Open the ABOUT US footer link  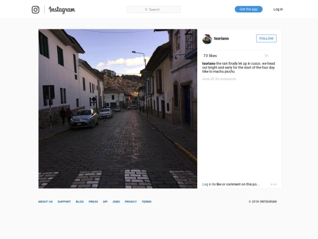pyautogui.click(x=45, y=202)
